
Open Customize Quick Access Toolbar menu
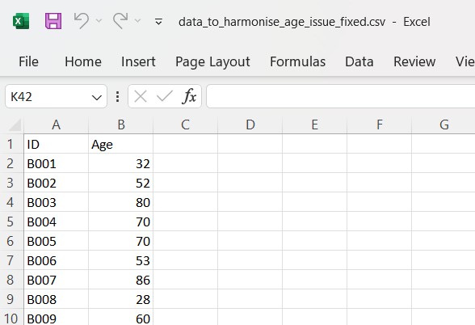[x=158, y=22]
